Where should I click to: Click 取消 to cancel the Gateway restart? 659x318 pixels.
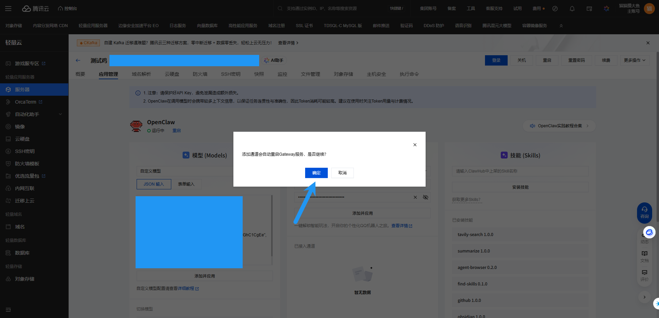[342, 173]
